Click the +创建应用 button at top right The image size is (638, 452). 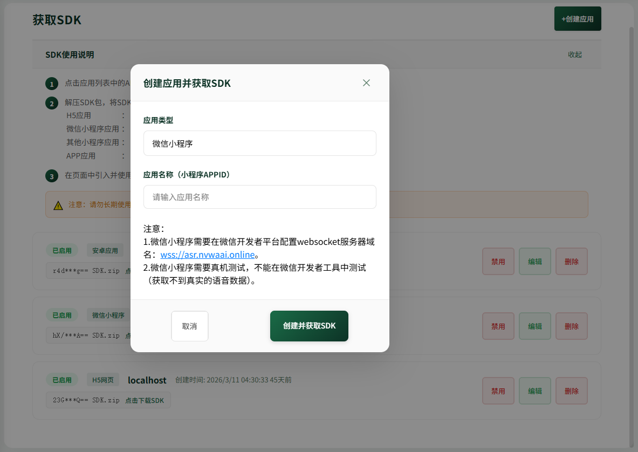coord(577,18)
